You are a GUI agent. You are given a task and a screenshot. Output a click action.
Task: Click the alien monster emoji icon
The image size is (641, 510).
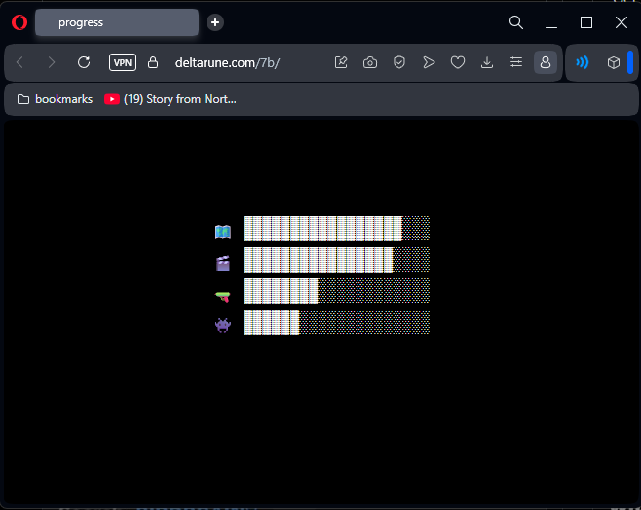(223, 325)
